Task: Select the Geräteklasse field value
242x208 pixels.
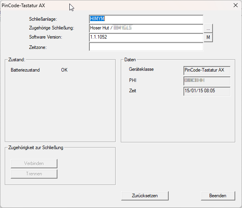Action: [x=207, y=70]
